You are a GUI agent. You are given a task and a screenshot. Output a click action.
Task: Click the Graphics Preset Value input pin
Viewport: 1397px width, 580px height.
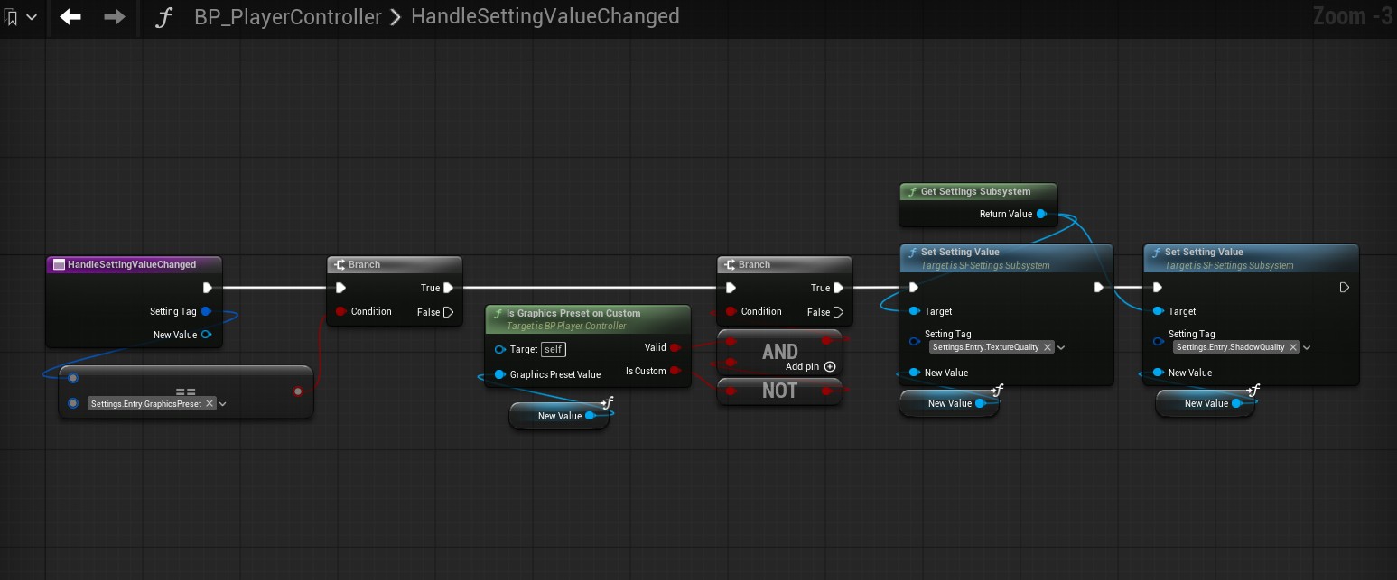[x=500, y=374]
